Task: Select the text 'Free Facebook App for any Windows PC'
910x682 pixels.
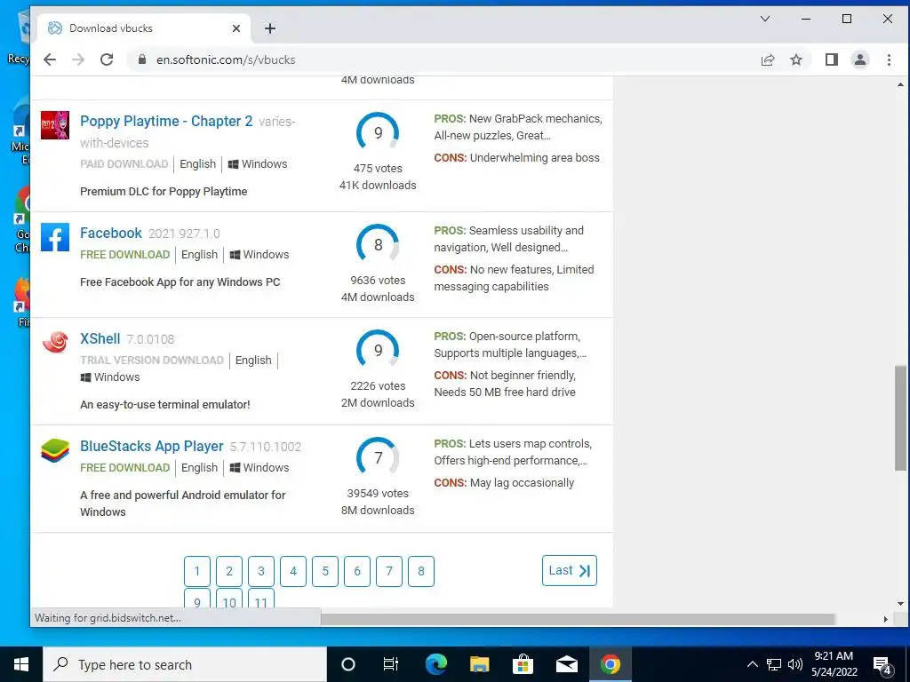Action: point(180,282)
